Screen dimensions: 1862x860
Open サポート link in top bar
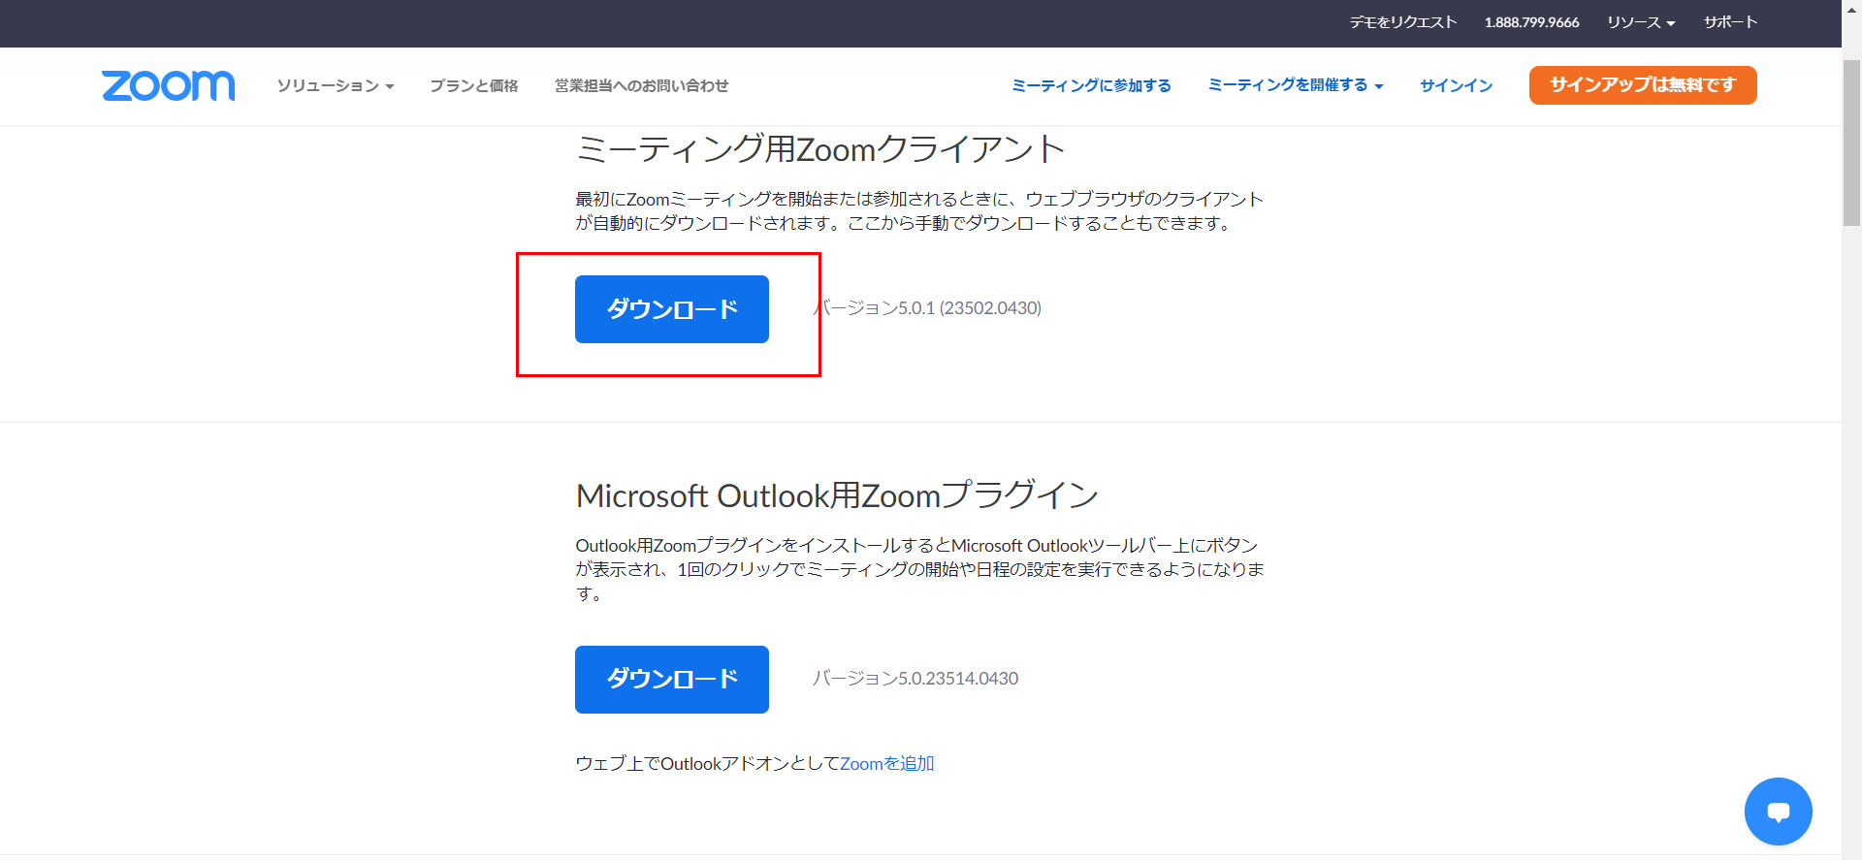[1730, 22]
